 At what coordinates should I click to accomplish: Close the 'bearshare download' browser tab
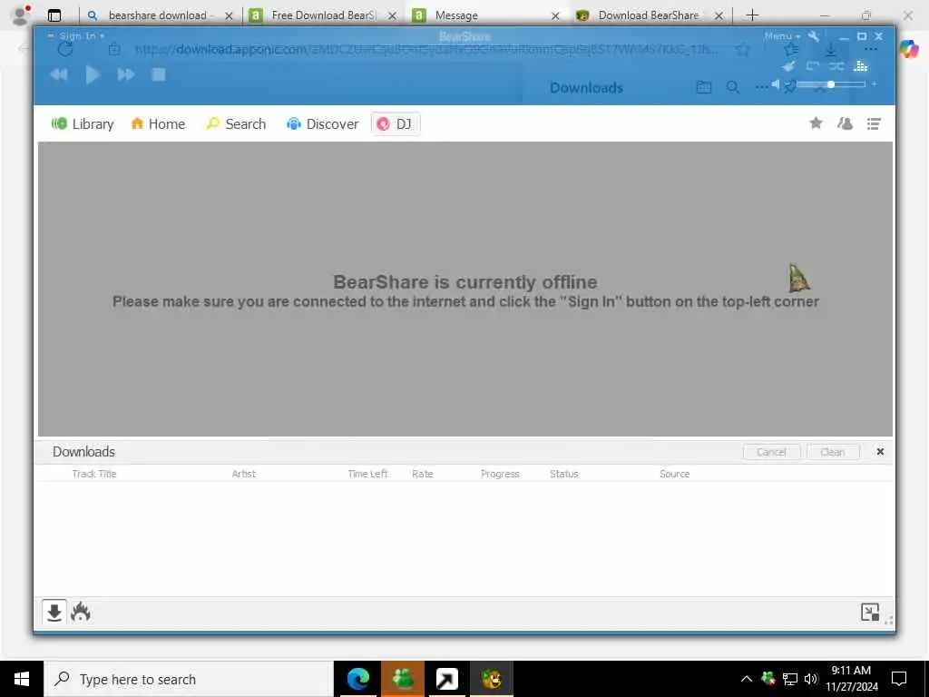point(229,16)
